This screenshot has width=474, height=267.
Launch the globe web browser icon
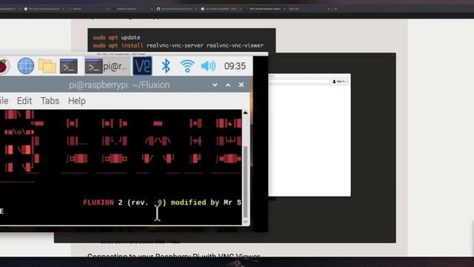point(25,66)
